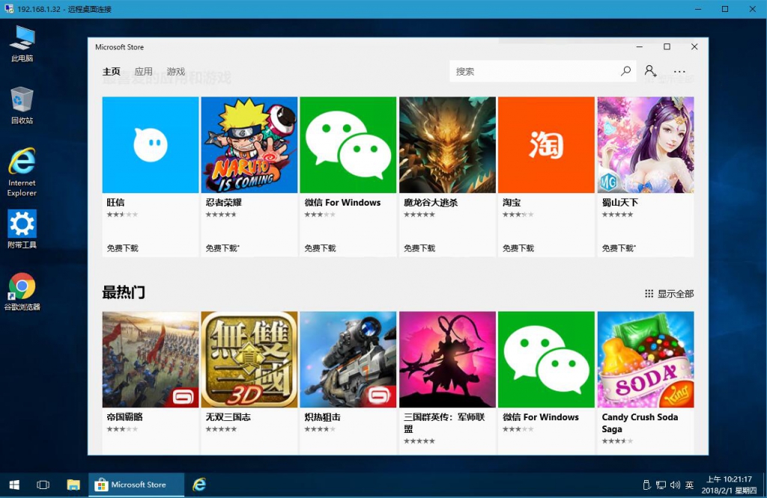Viewport: 767px width, 498px height.
Task: Open the 炽热狙击 sniper game tile
Action: coord(348,360)
